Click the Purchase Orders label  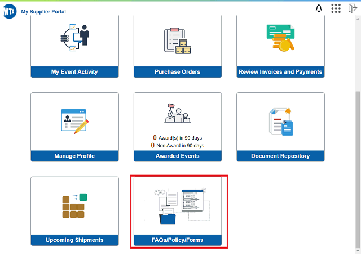[x=177, y=72]
